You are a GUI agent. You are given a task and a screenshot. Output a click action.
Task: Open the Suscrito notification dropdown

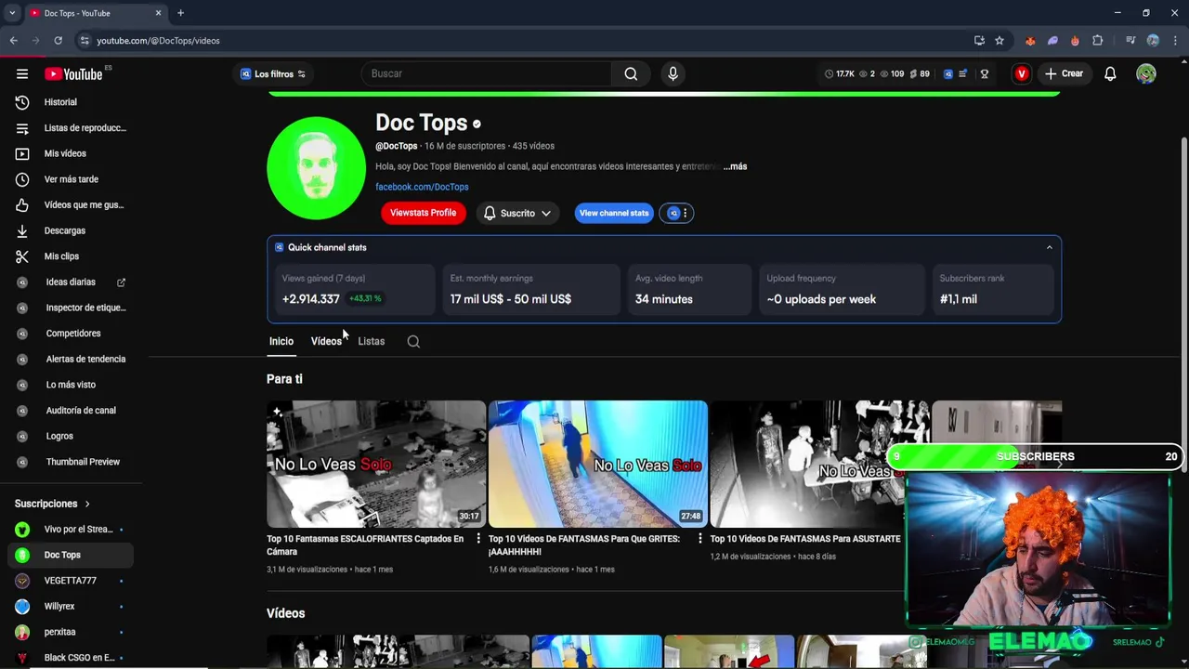point(517,213)
